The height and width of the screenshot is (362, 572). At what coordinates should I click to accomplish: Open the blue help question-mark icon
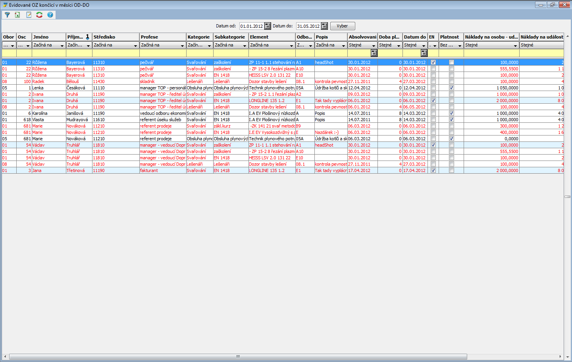pos(50,15)
